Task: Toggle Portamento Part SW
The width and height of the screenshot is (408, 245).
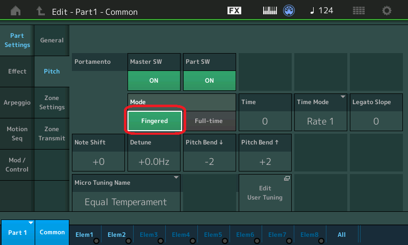Action: 209,80
